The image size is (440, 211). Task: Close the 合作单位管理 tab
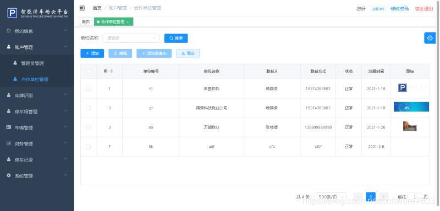[x=128, y=22]
